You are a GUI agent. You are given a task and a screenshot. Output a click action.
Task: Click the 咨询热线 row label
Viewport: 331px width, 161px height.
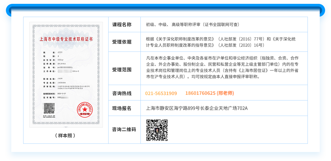pos(122,93)
